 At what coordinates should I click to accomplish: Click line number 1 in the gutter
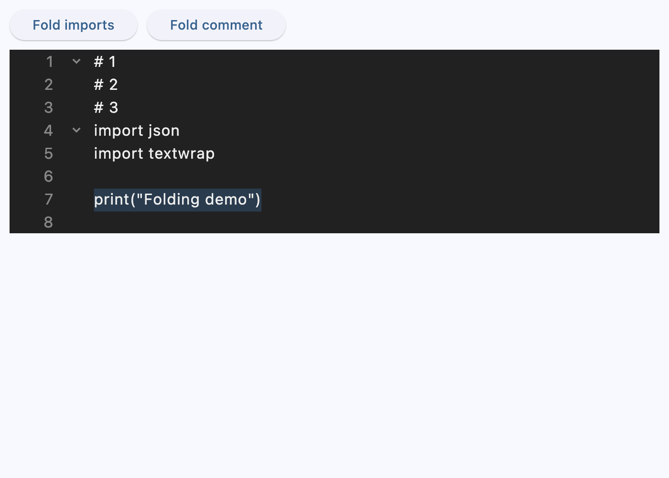point(48,61)
